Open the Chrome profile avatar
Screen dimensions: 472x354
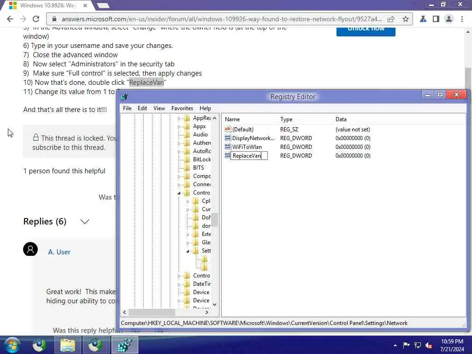point(449,19)
